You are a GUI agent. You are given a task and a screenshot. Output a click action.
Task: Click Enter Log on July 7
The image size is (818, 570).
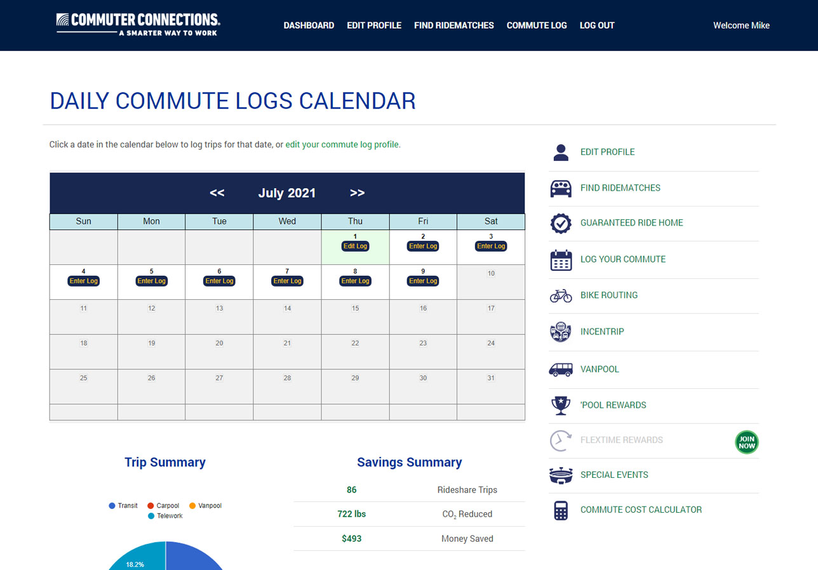coord(287,281)
